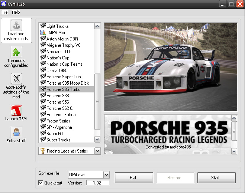The width and height of the screenshot is (245, 193).
Task: Open the Load and restore mods section
Action: tap(16, 30)
